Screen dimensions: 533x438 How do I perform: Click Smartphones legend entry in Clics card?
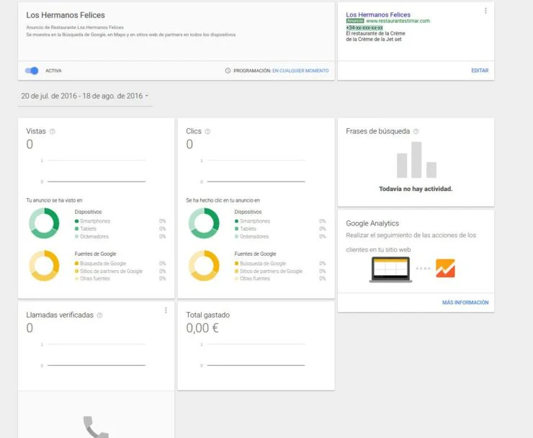[252, 221]
